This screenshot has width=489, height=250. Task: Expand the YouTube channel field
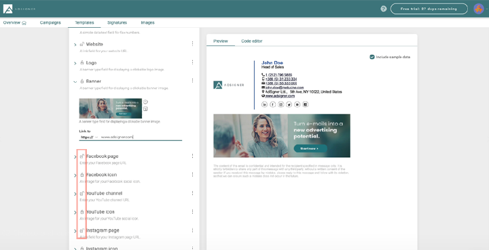(x=75, y=194)
